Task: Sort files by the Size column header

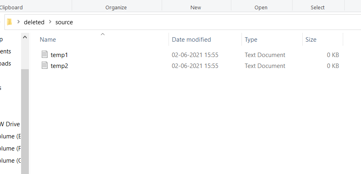Action: click(311, 40)
